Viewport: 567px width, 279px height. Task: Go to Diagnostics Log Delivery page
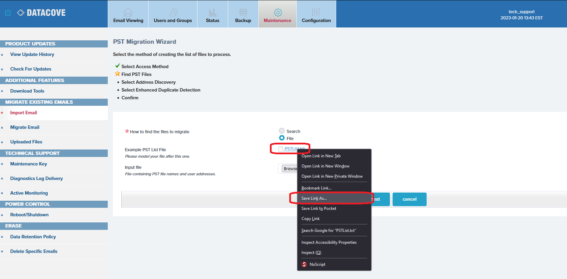36,179
